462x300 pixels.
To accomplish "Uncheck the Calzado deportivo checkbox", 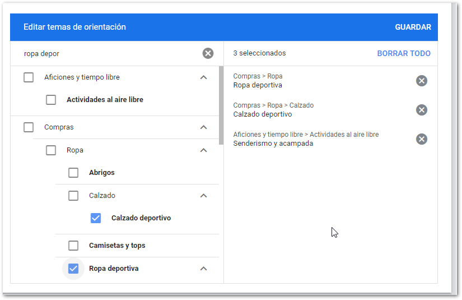I will click(x=96, y=218).
